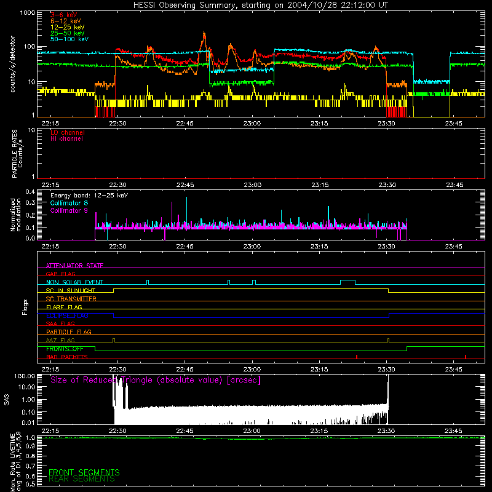
Task: Click the GAP_FLAG label
Action: tap(60, 274)
